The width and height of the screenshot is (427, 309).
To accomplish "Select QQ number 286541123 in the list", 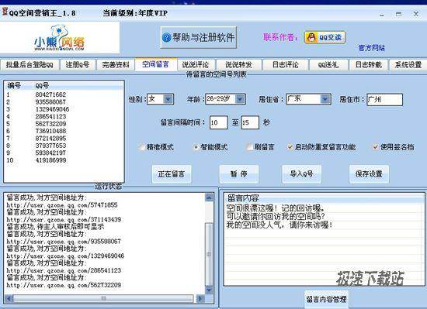I will coord(64,117).
